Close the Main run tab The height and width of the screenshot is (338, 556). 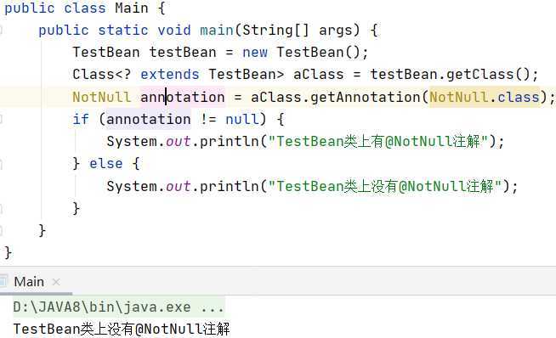55,282
